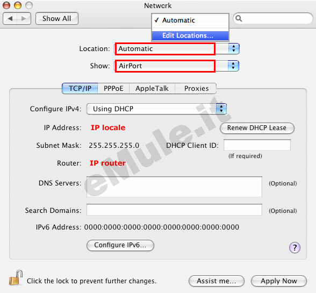Switch to the PPPoE tab
Image resolution: width=316 pixels, height=293 pixels.
point(113,89)
